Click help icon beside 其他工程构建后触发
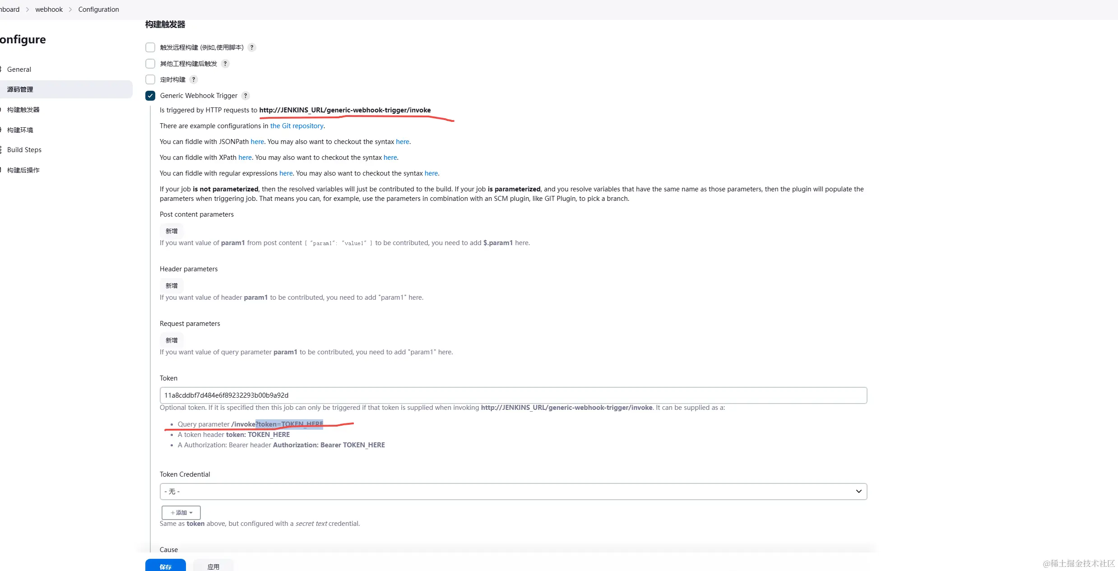 click(x=225, y=64)
